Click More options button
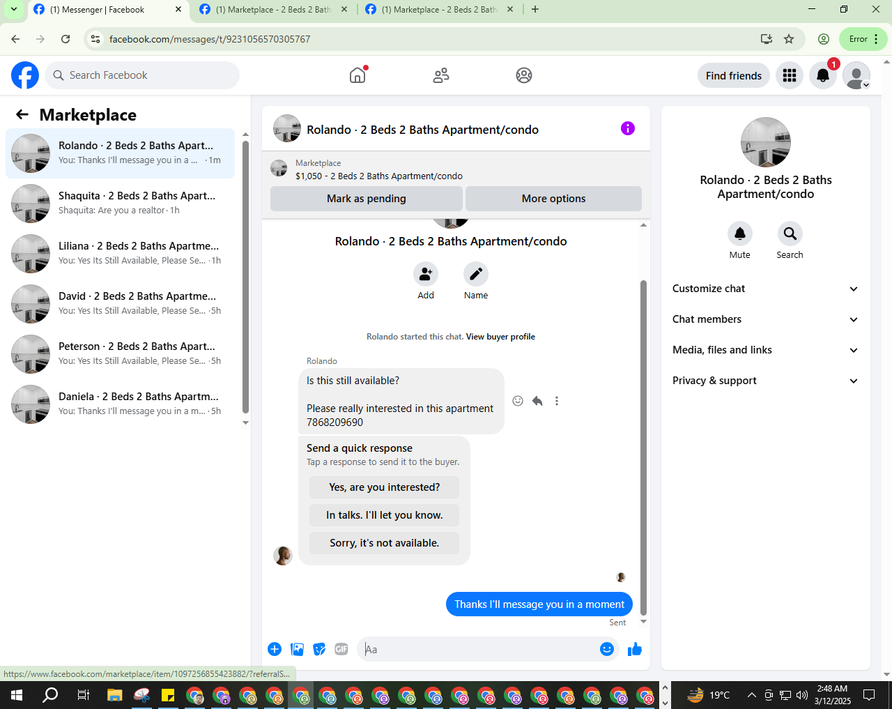This screenshot has width=892, height=709. 554,199
